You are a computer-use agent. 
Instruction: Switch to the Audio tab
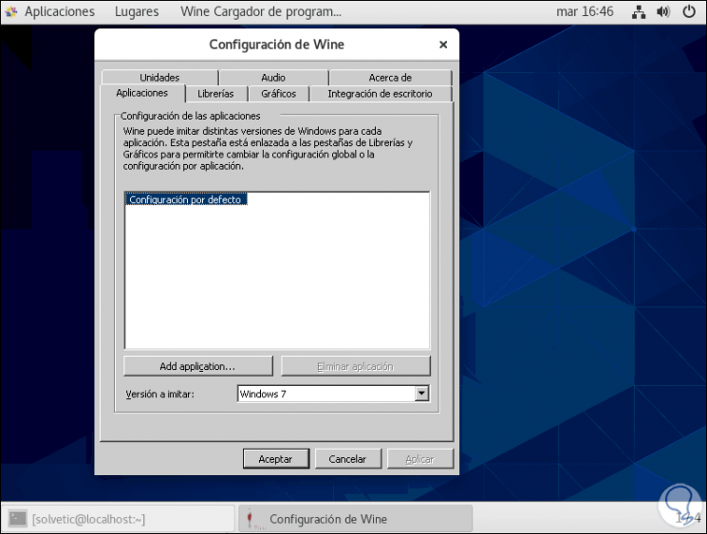point(273,78)
